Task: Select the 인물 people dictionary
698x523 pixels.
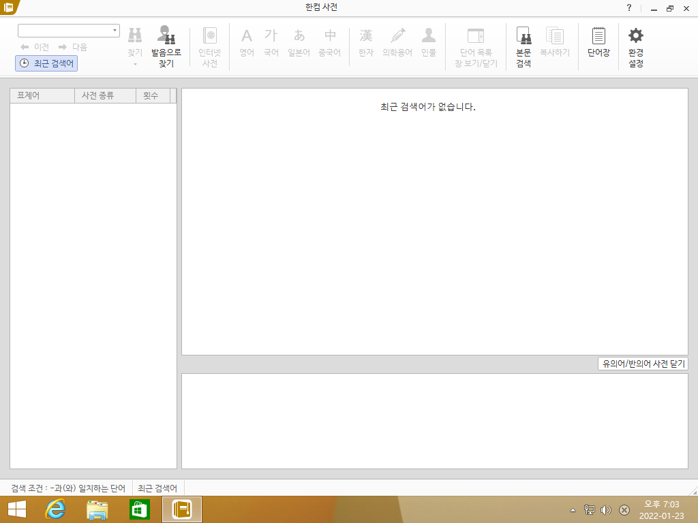Action: (429, 42)
